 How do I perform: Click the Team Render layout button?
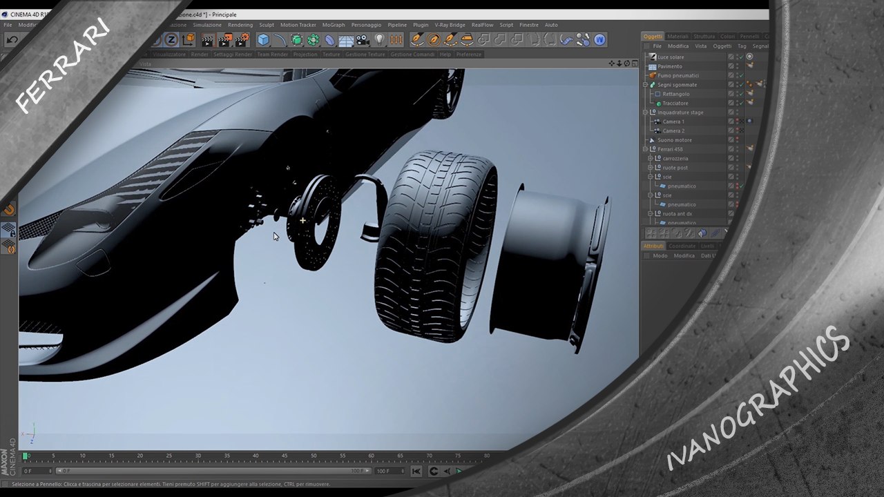pyautogui.click(x=273, y=55)
